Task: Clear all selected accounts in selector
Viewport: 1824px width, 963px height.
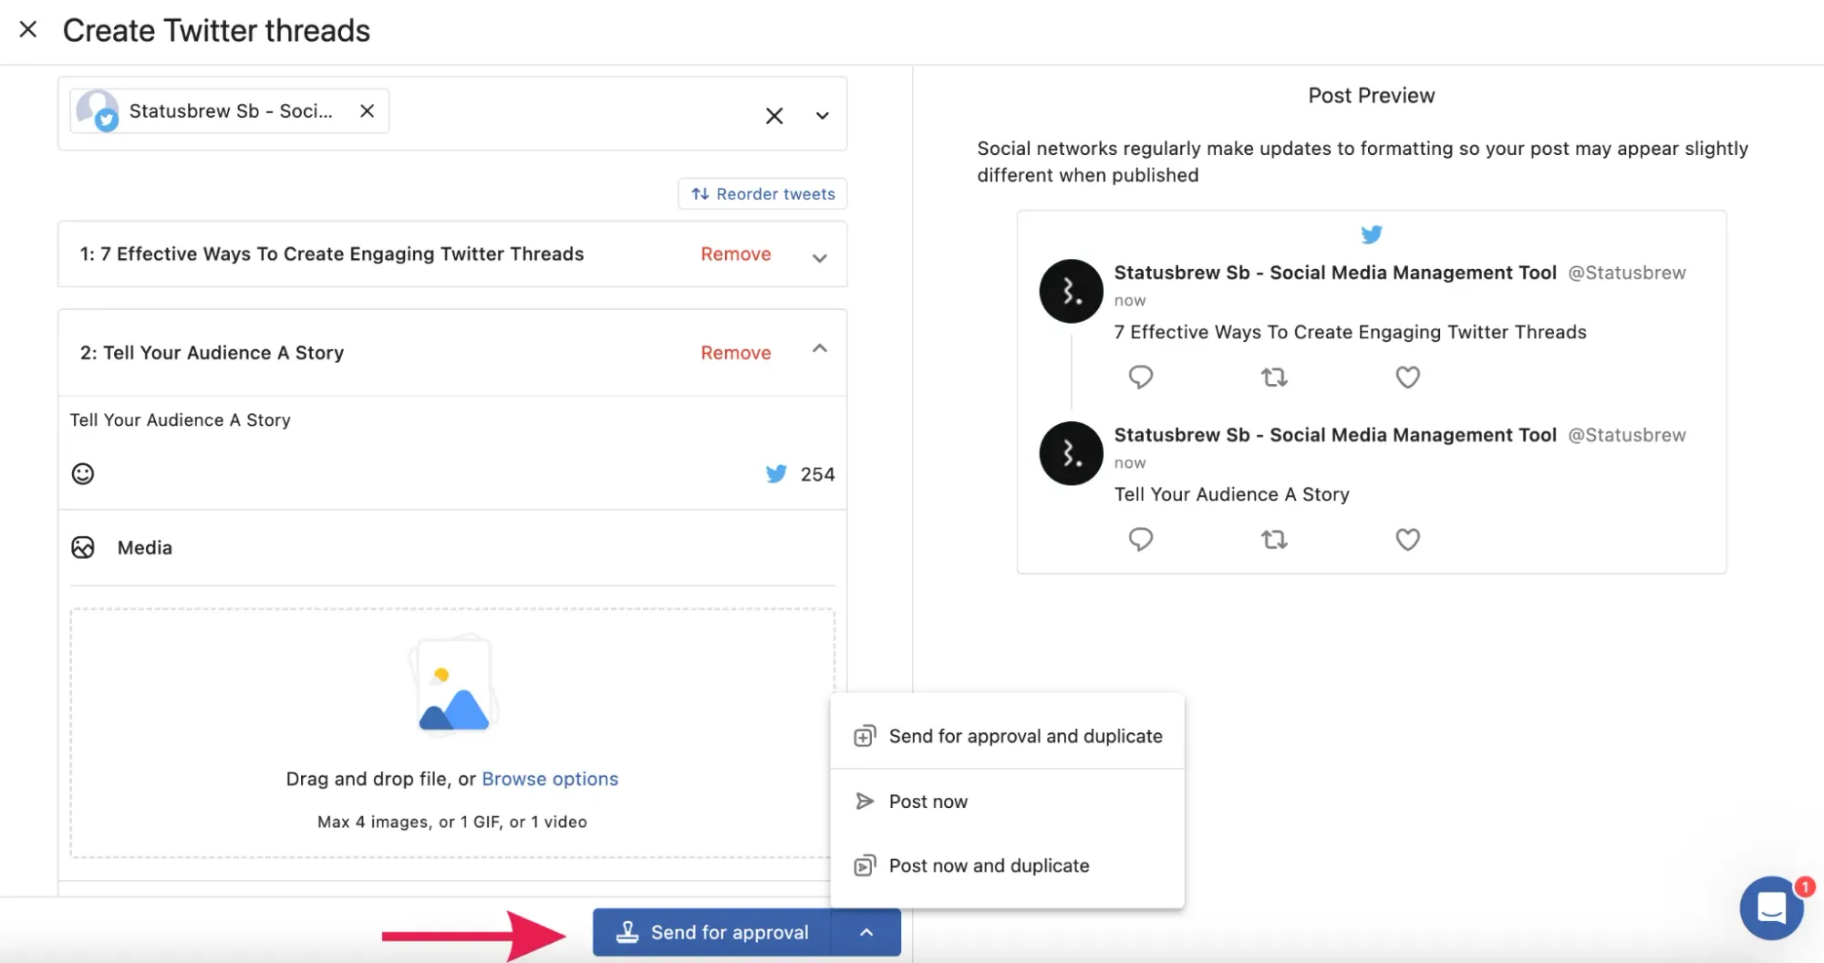Action: click(x=773, y=116)
